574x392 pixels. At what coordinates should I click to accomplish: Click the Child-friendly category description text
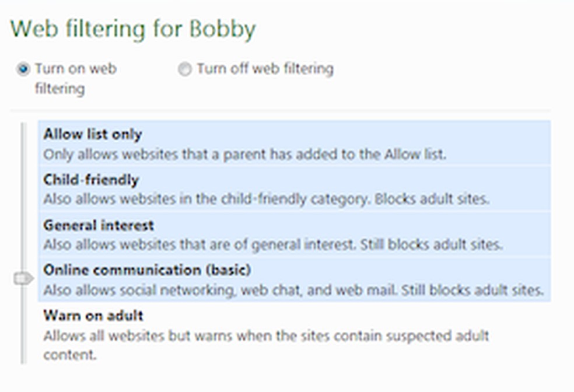tap(266, 199)
